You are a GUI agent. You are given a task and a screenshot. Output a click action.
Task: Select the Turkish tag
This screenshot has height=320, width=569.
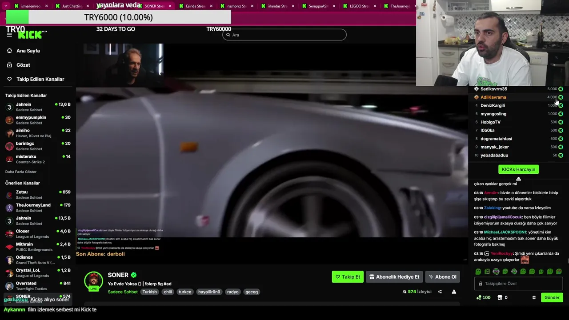(150, 292)
